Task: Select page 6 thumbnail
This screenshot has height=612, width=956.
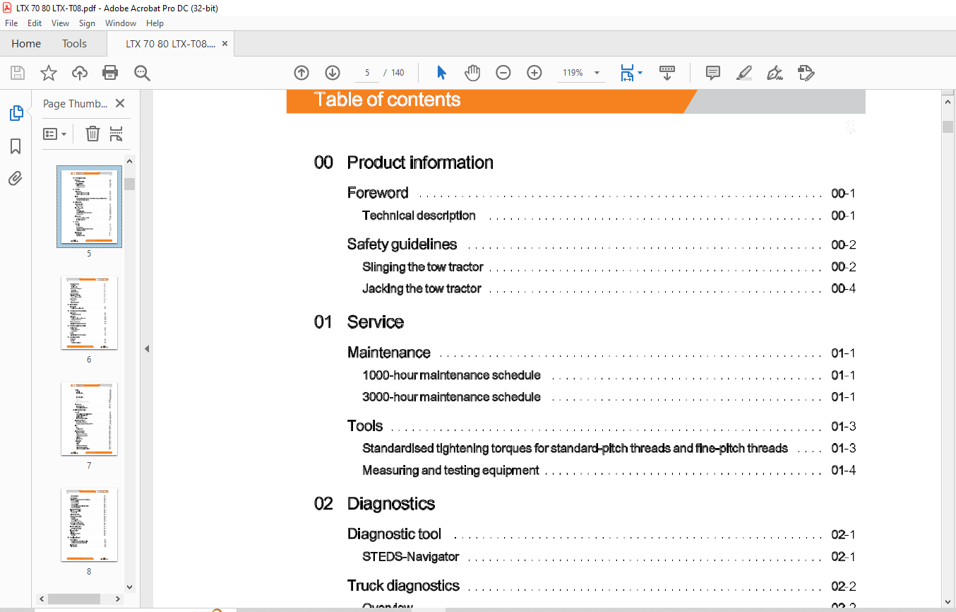Action: pyautogui.click(x=89, y=312)
